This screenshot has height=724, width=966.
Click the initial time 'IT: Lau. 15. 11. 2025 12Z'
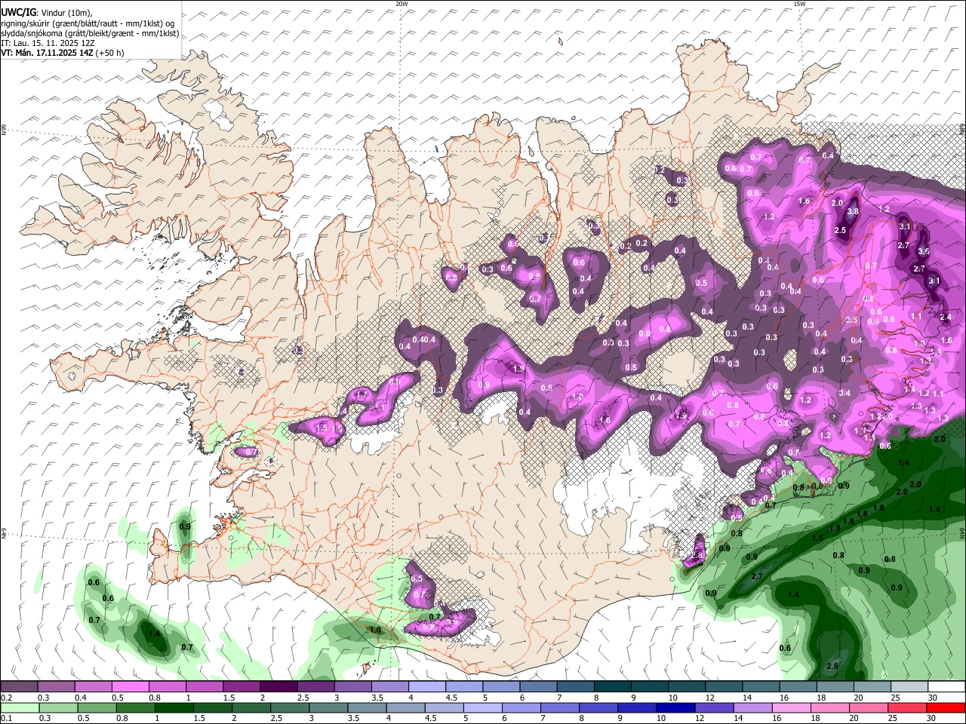tap(48, 43)
